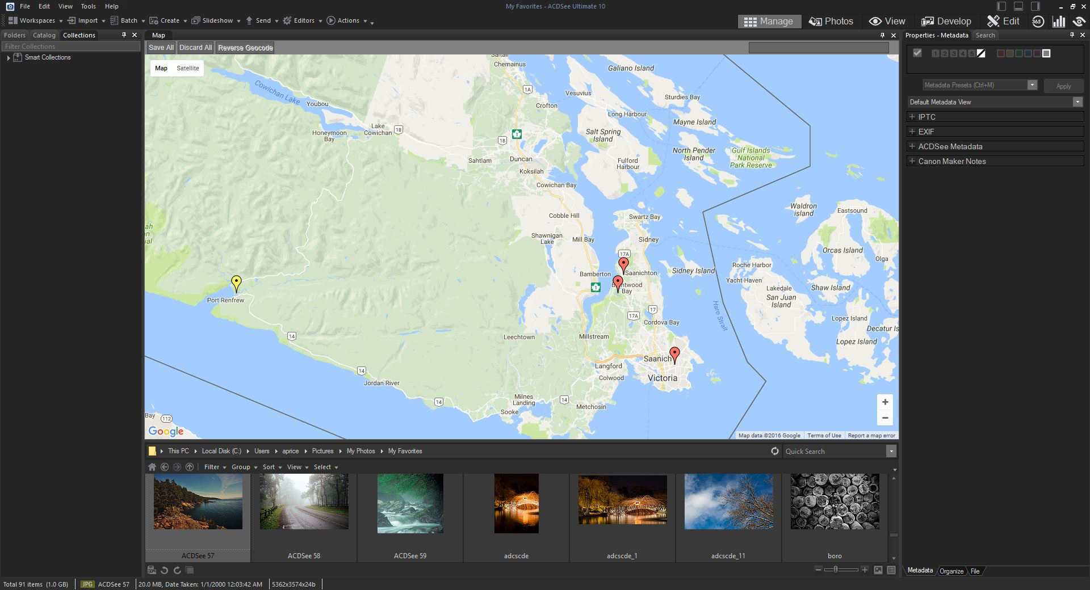Open the Group dropdown
Image resolution: width=1090 pixels, height=590 pixels.
244,467
